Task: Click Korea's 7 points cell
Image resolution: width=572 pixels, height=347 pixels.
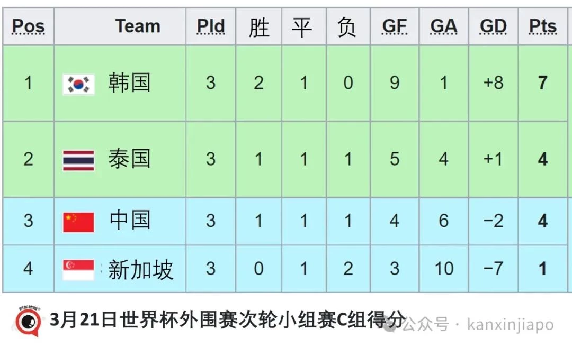Action: pyautogui.click(x=543, y=84)
